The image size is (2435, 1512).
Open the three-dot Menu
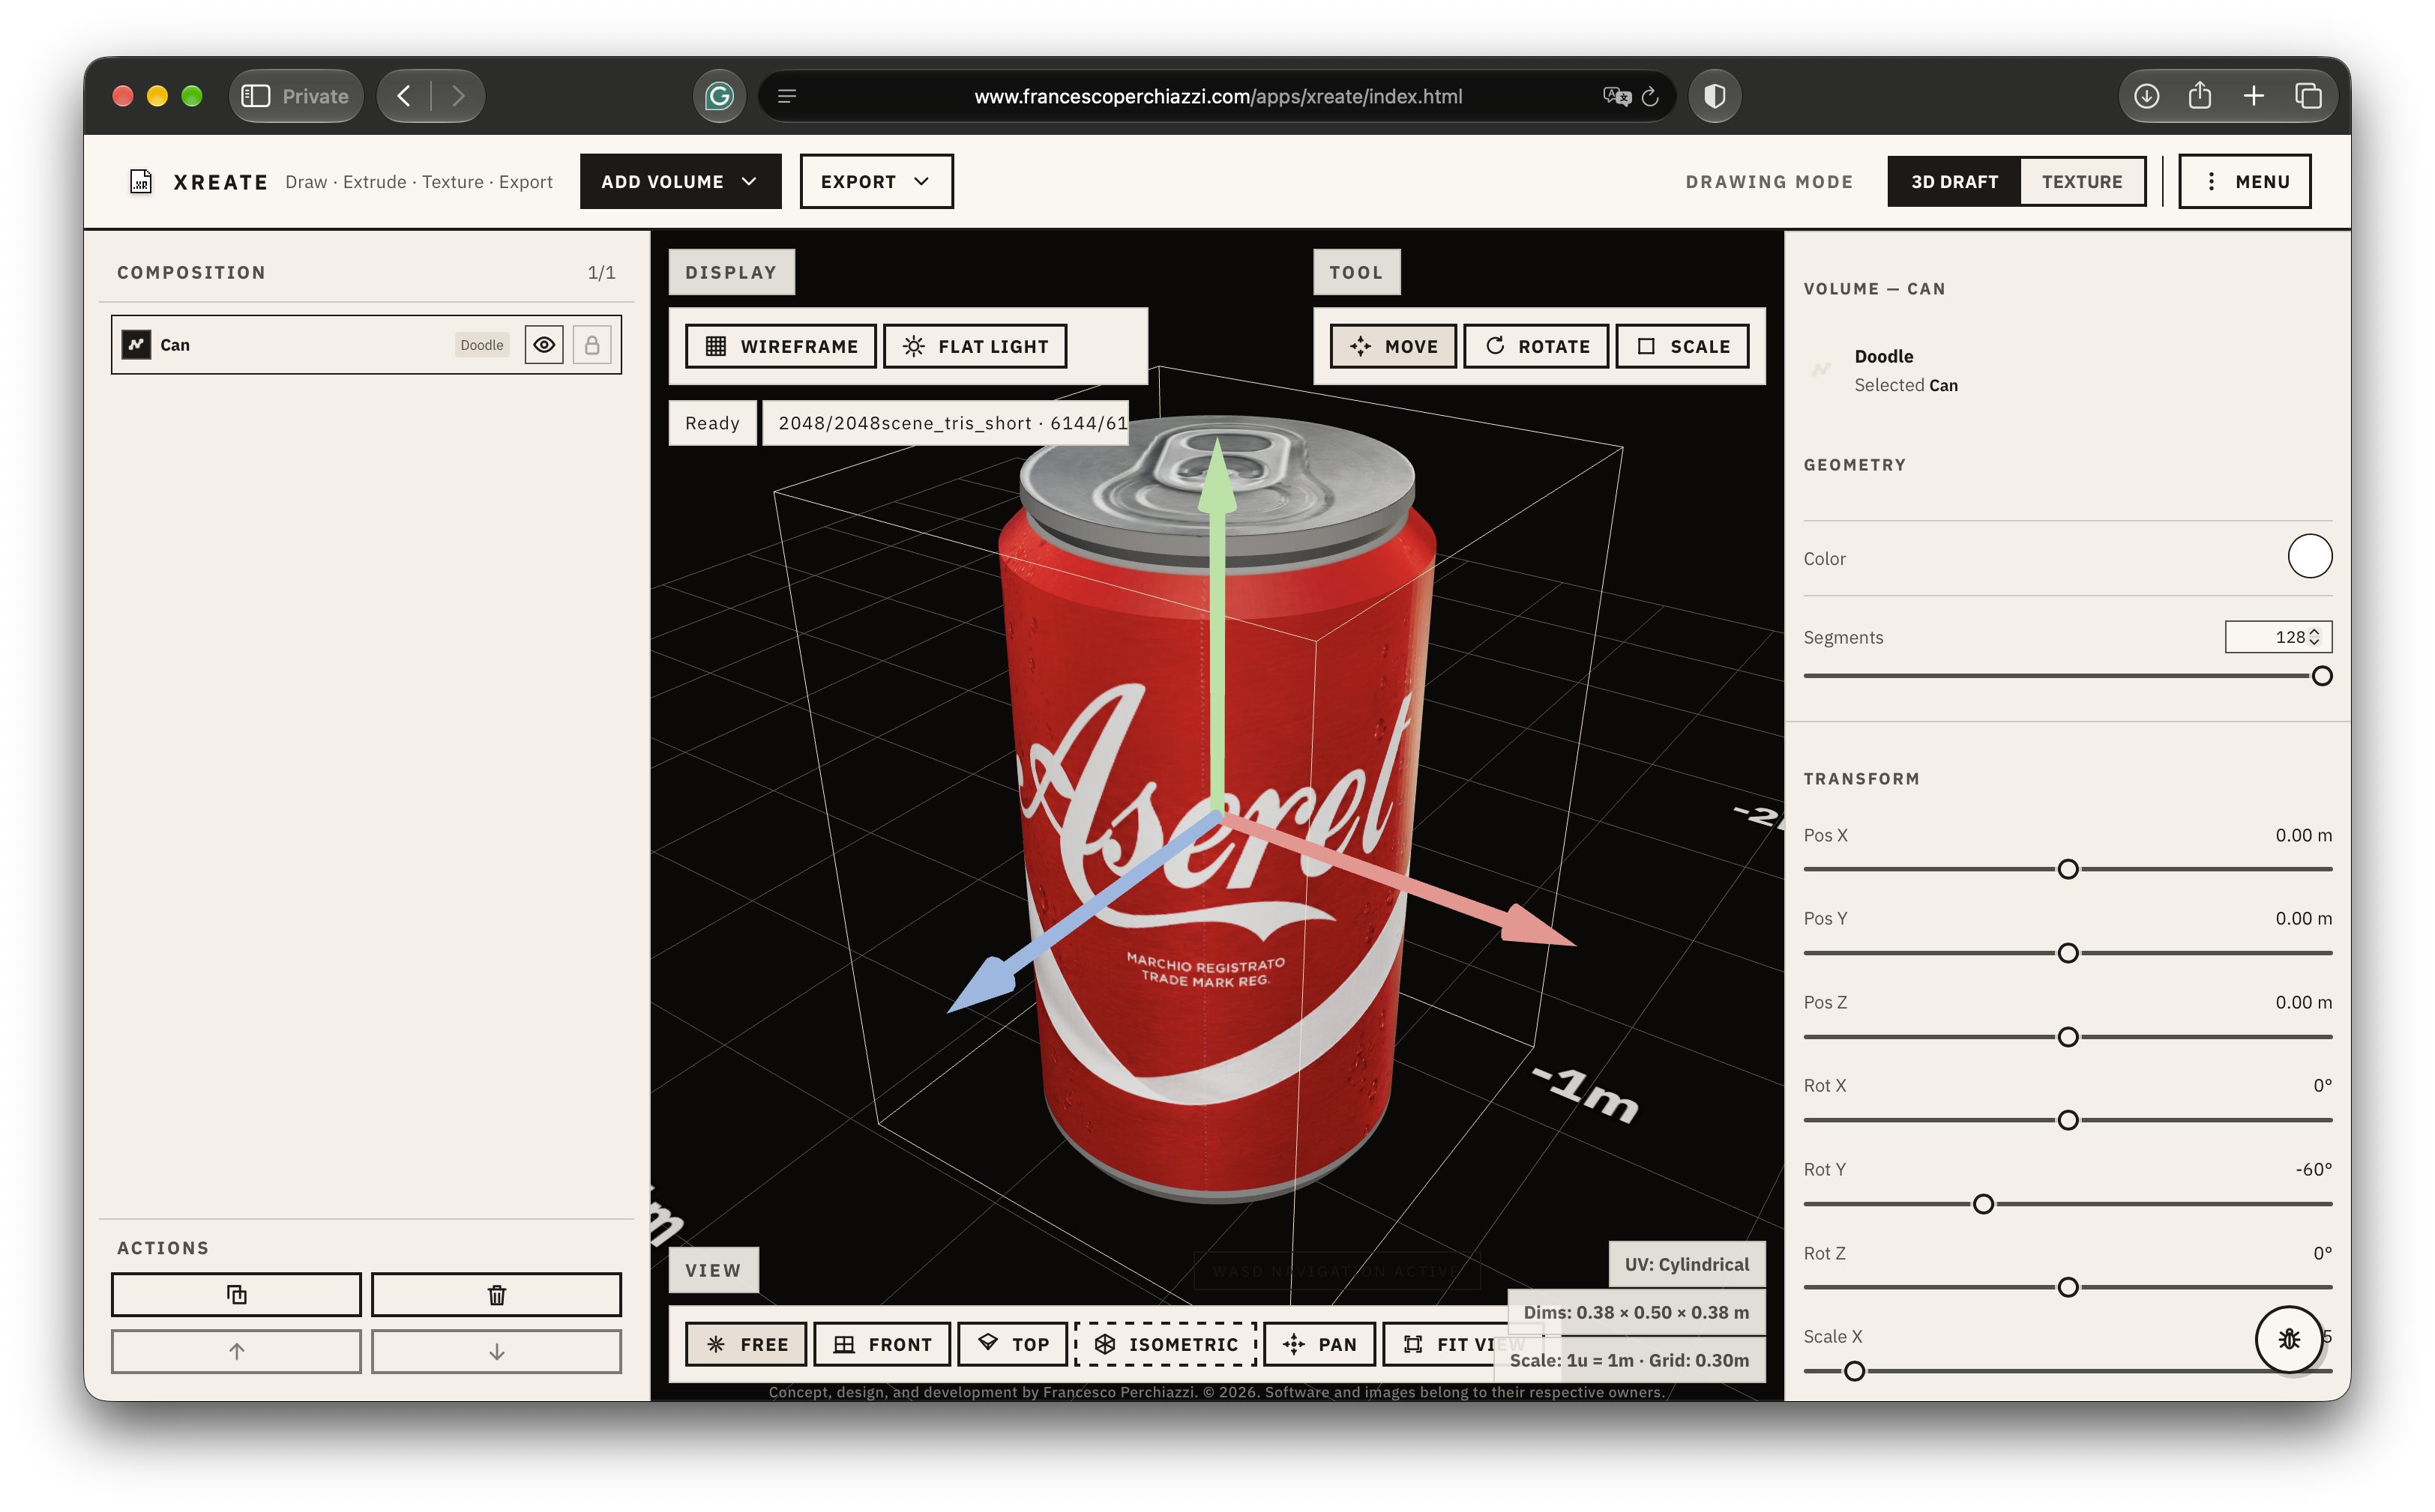tap(2244, 181)
